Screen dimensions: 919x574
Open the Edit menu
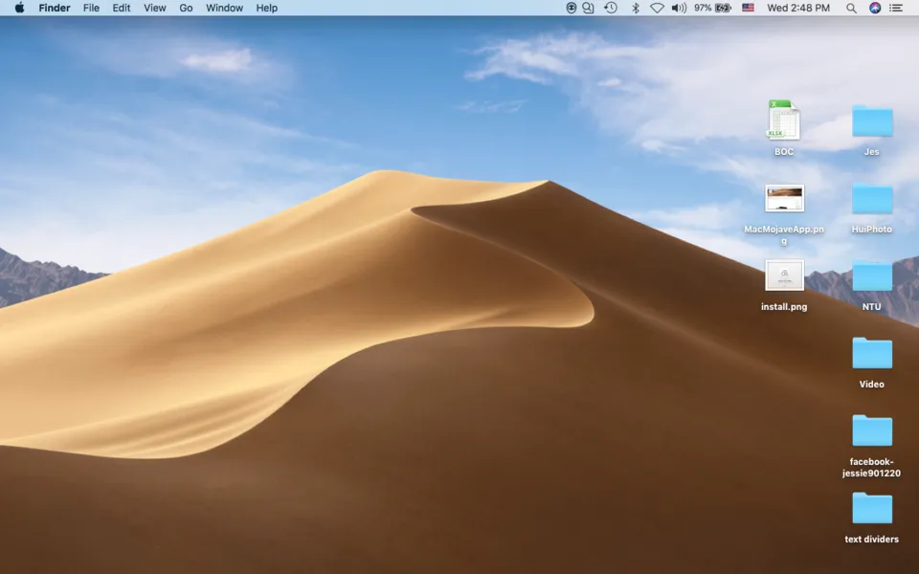(122, 8)
